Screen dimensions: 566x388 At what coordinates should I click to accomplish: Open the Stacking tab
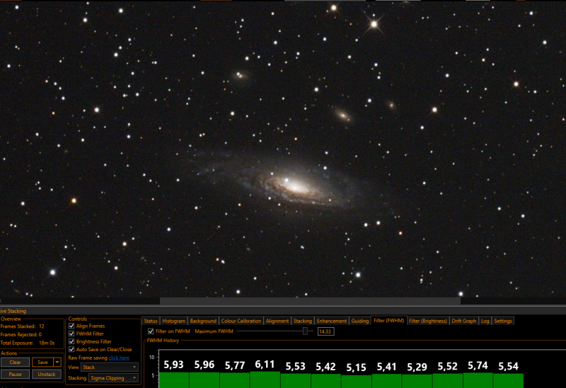[x=303, y=321]
